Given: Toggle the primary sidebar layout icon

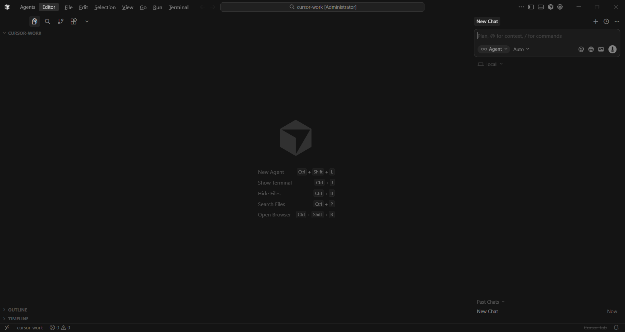Looking at the screenshot, I should pos(531,7).
